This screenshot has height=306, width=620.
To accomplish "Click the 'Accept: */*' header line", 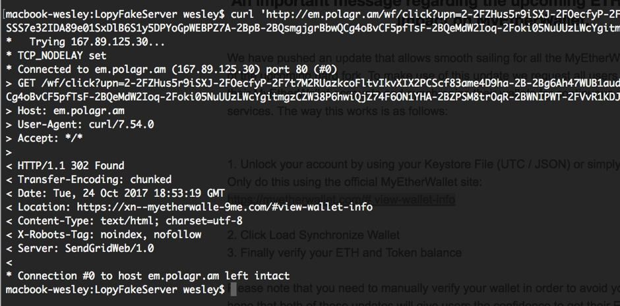I will (x=44, y=138).
